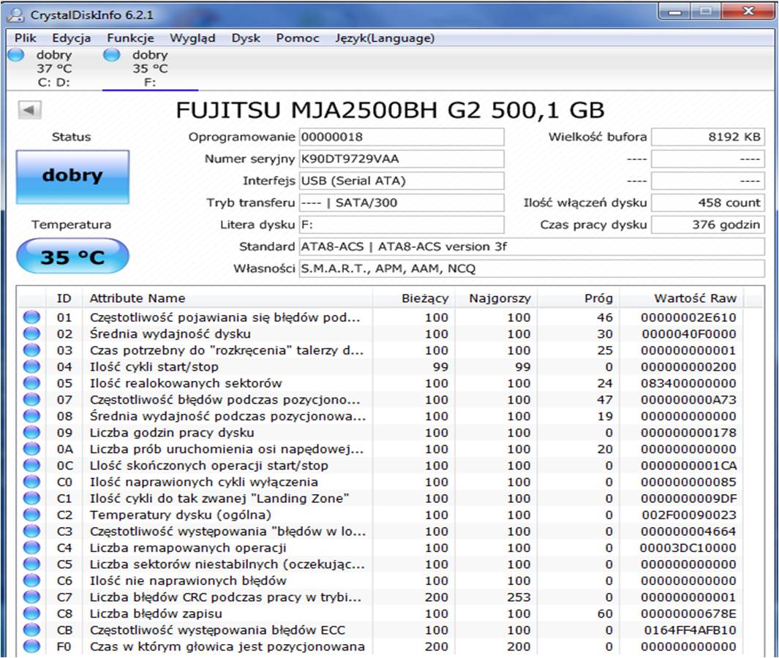This screenshot has width=779, height=658.
Task: Open the Edycja menu
Action: pyautogui.click(x=72, y=38)
